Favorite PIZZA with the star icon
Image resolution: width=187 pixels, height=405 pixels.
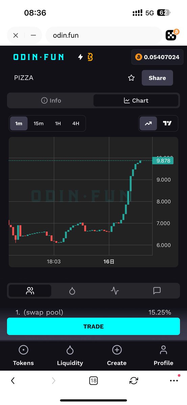tap(131, 78)
